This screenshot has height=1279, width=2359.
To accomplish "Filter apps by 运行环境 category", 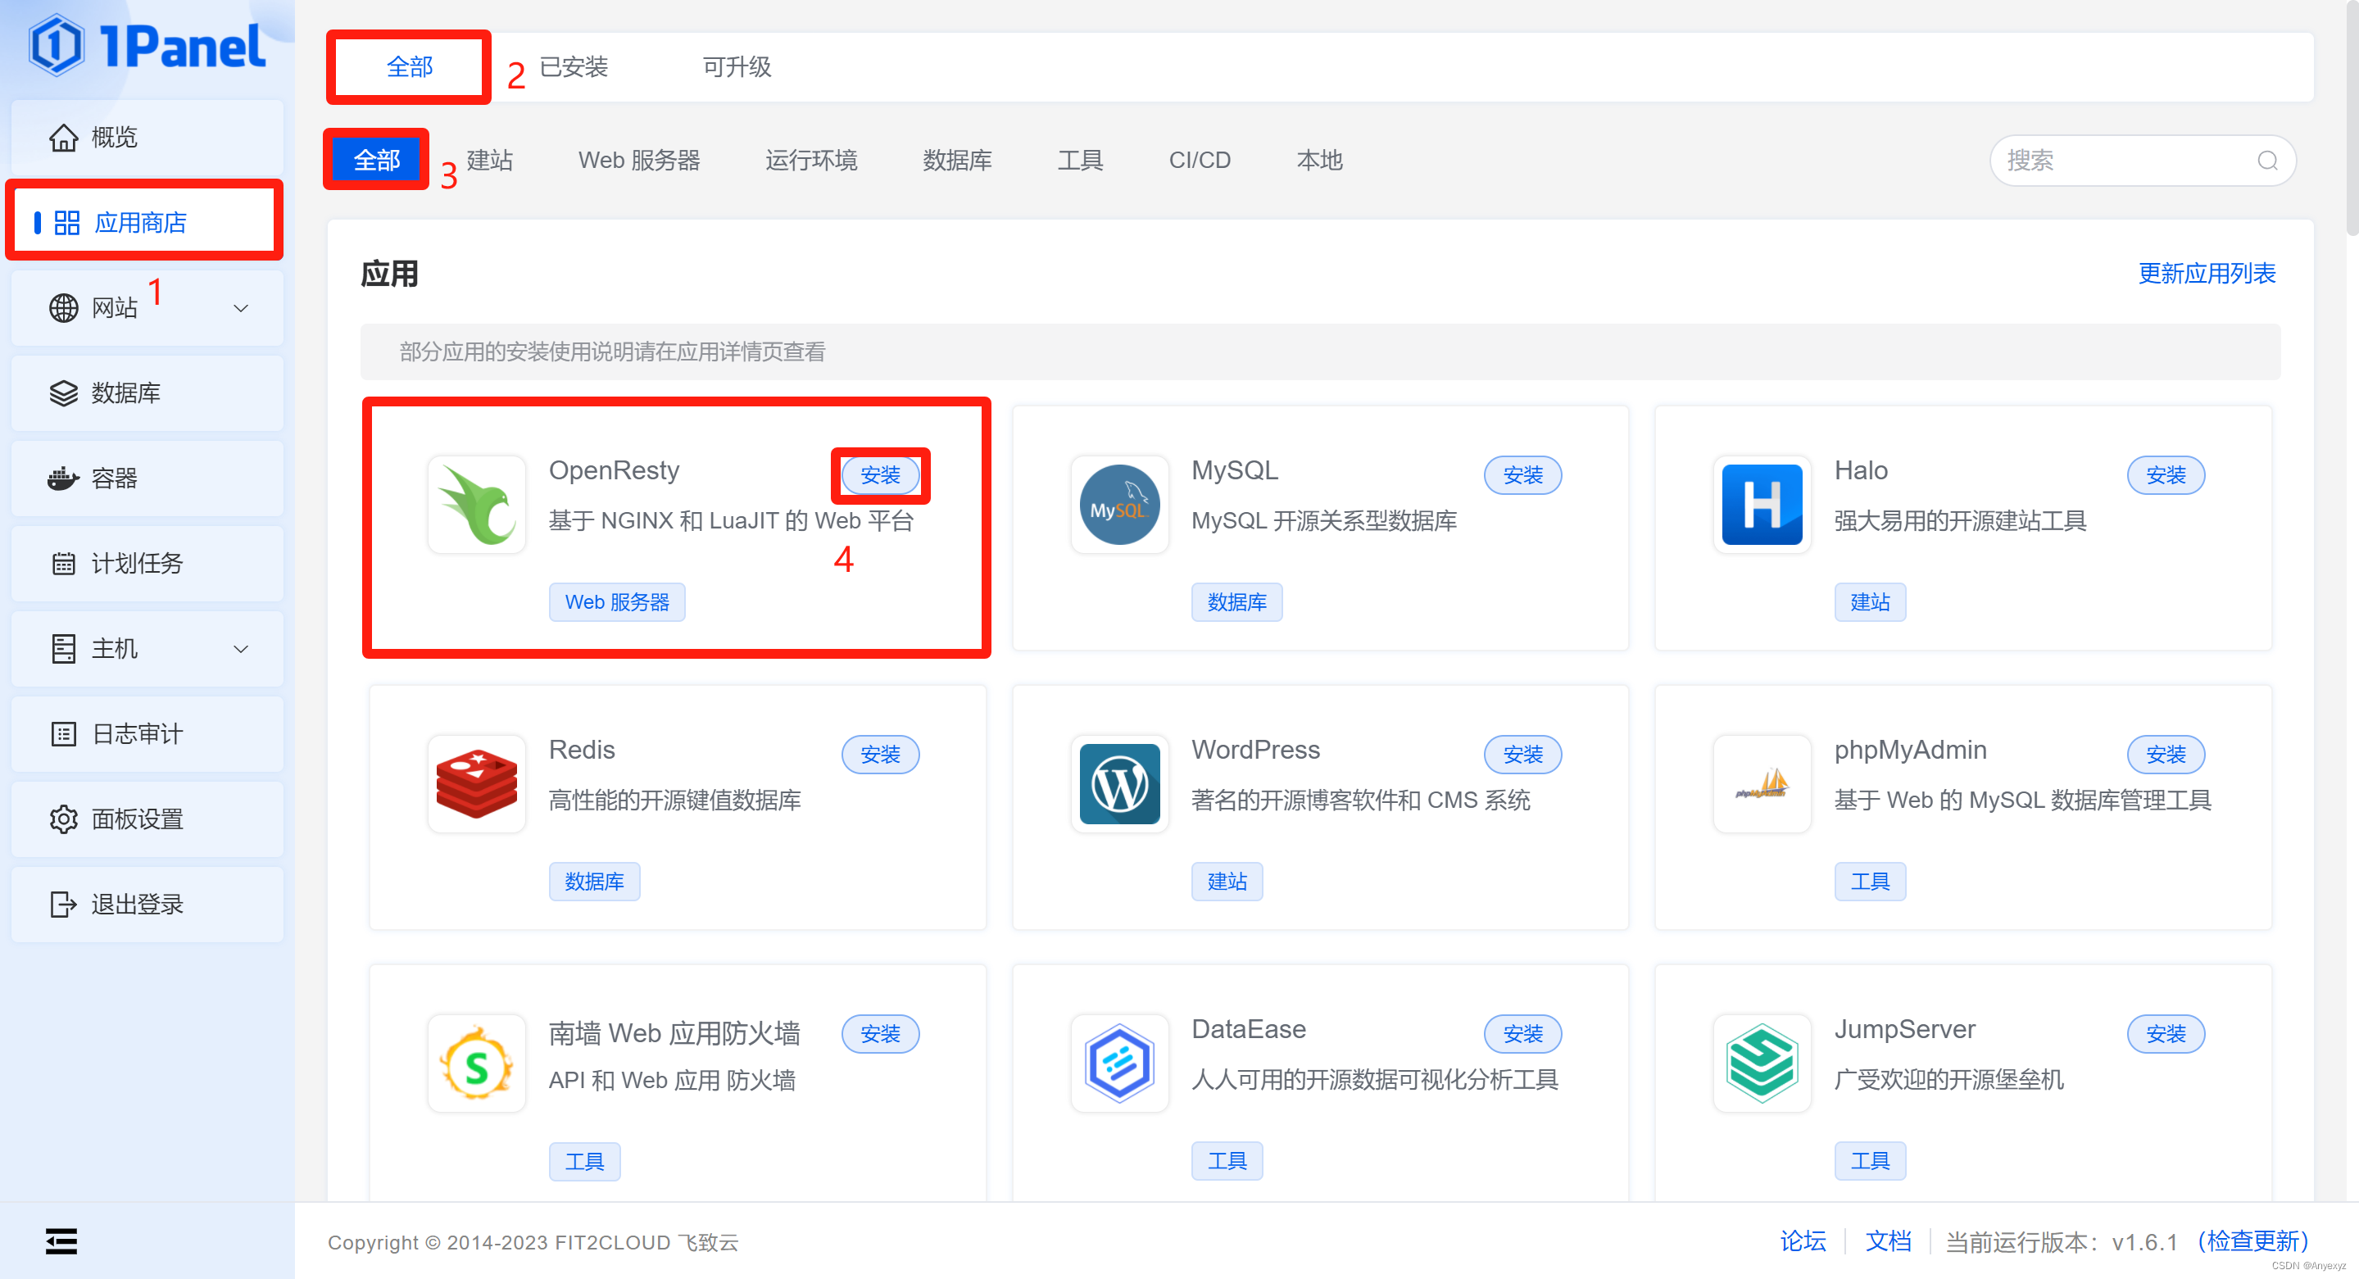I will point(811,161).
